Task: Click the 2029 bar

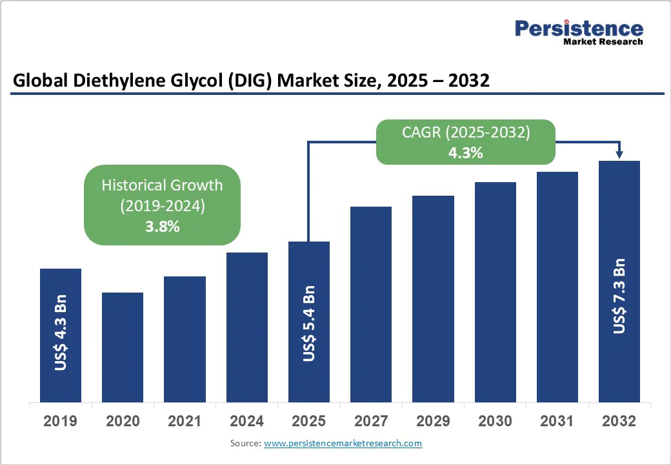Action: (x=433, y=298)
